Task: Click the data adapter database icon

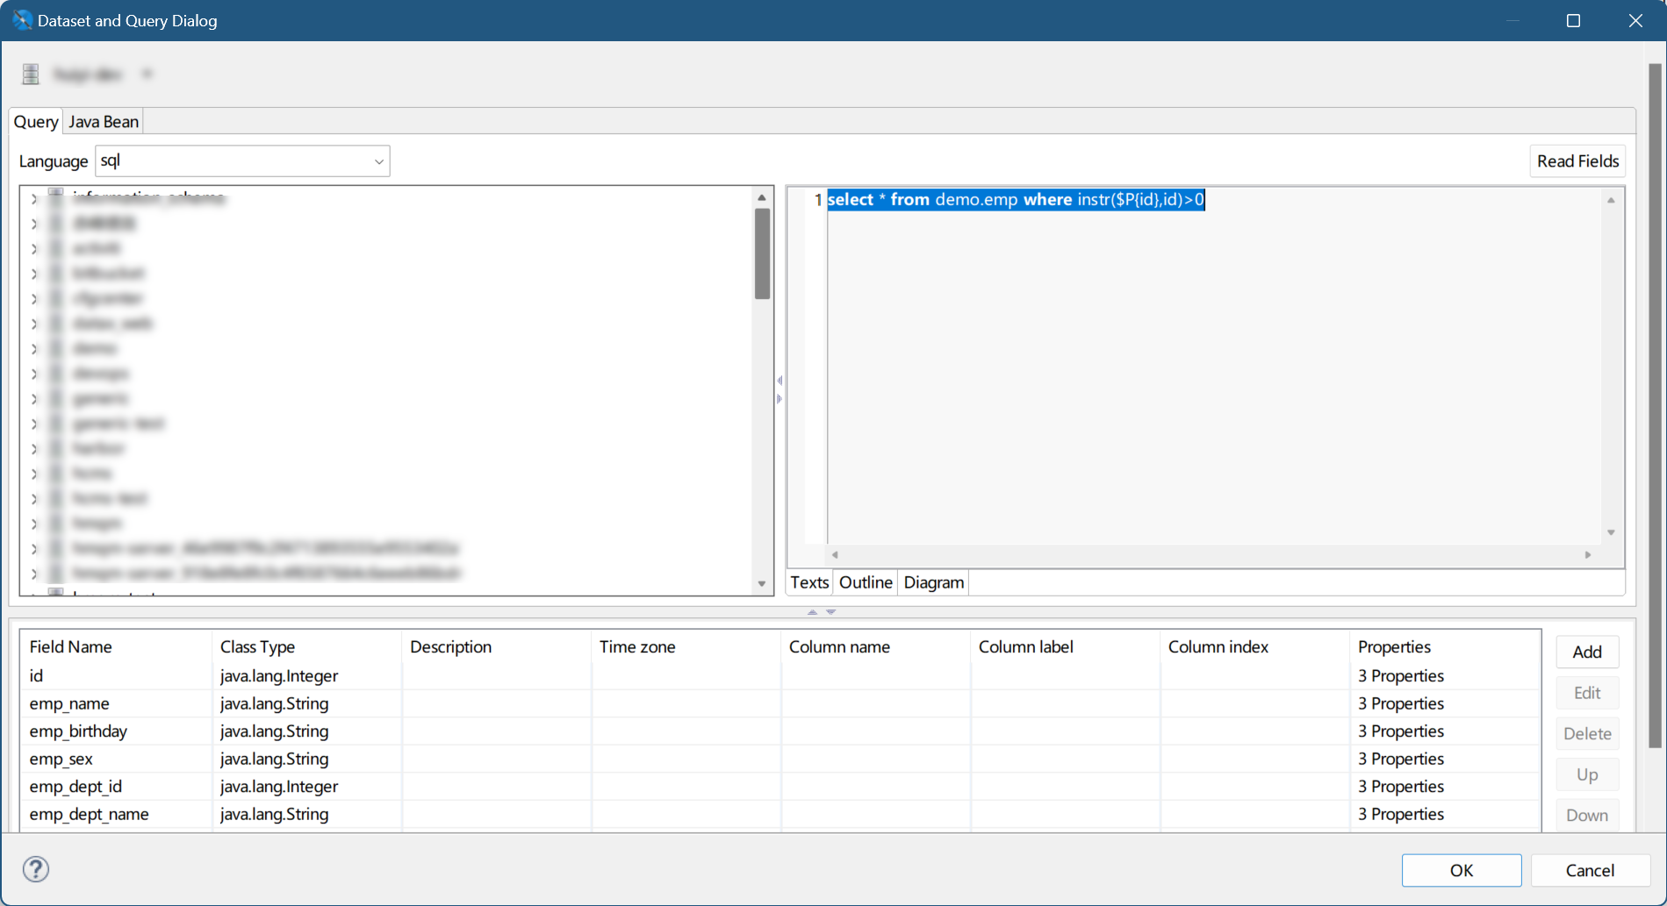Action: (31, 75)
